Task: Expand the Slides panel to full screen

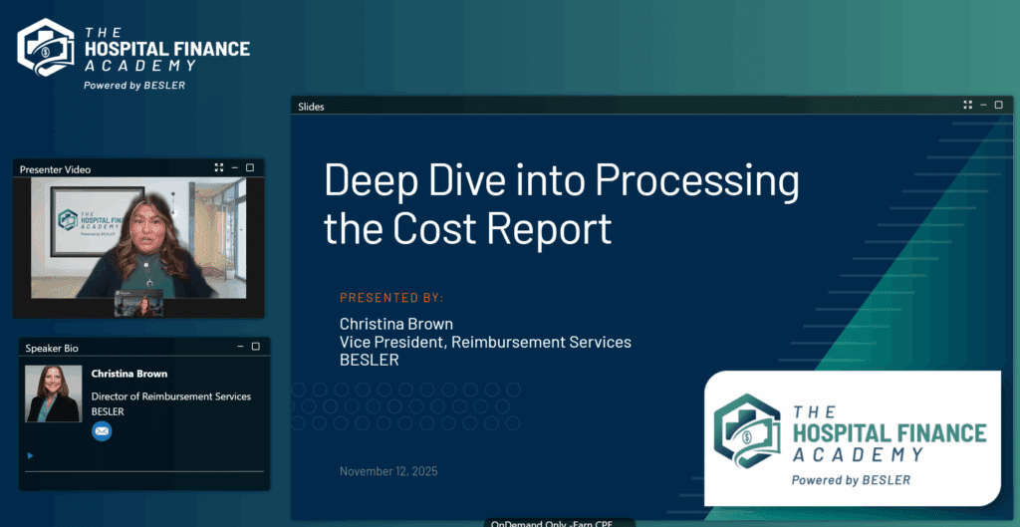Action: click(x=967, y=105)
